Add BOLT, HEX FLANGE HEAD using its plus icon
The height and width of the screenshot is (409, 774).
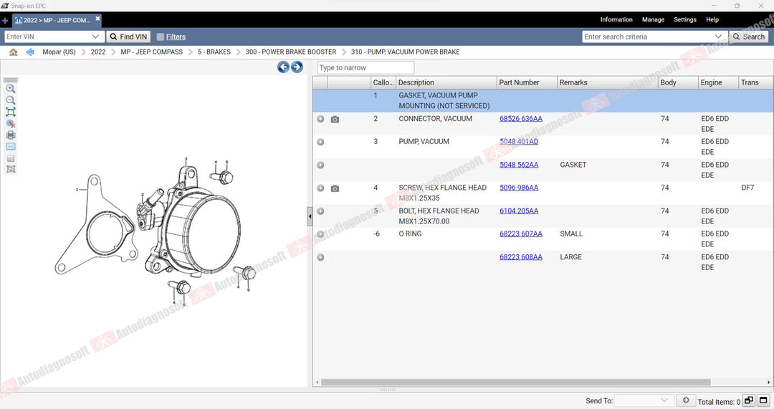[320, 211]
